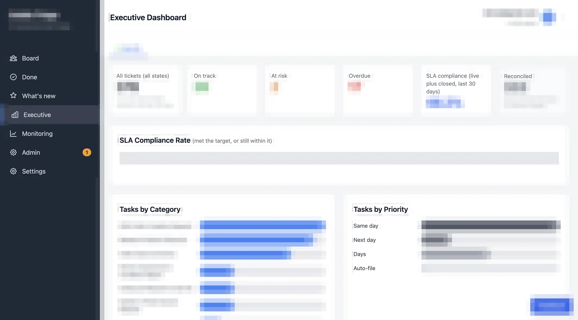
Task: Select the Days priority bar
Action: pyautogui.click(x=491, y=254)
